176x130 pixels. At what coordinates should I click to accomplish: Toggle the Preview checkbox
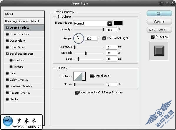pyautogui.click(x=152, y=37)
